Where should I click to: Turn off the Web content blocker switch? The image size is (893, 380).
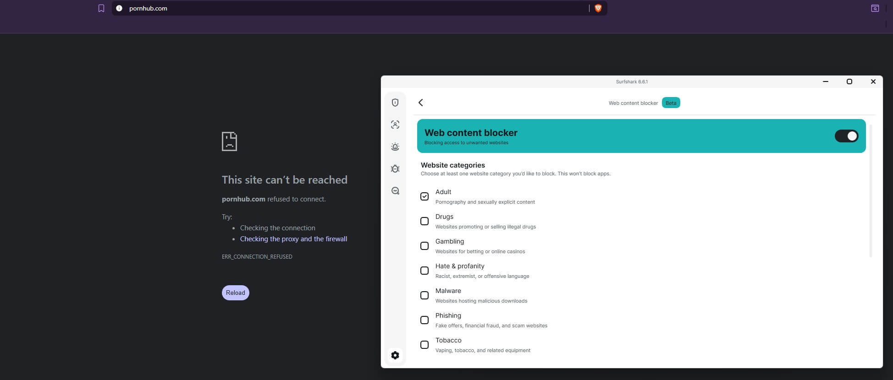[x=846, y=136]
